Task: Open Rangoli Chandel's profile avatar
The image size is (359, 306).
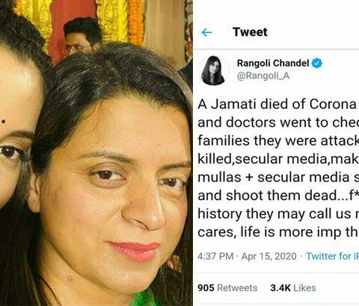Action: [213, 70]
